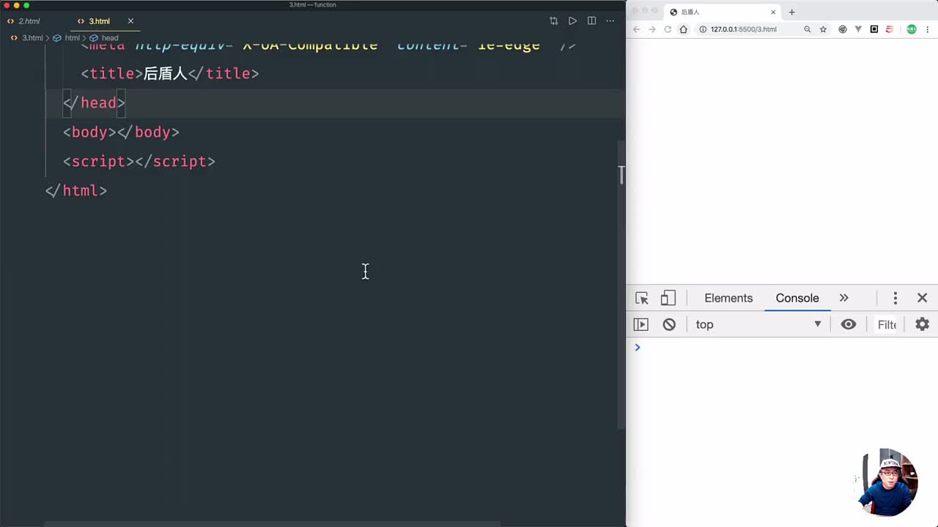This screenshot has height=527, width=938.
Task: Click the console Filter field
Action: coord(887,324)
